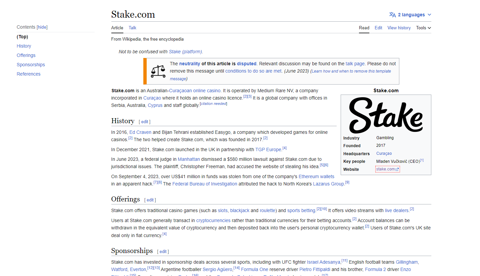The width and height of the screenshot is (480, 276).
Task: Click reference [4] after TGP Europe
Action: point(284,148)
